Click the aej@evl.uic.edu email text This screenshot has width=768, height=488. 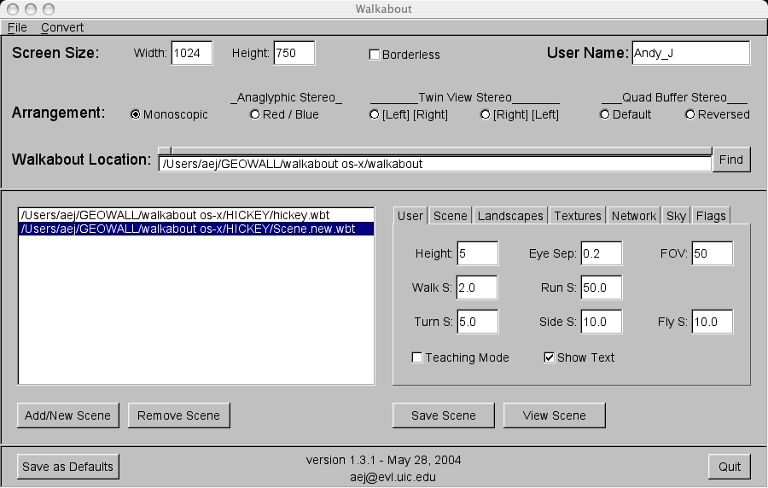pyautogui.click(x=393, y=477)
